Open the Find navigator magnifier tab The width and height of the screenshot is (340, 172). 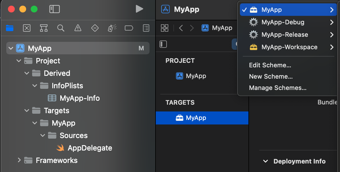(61, 28)
